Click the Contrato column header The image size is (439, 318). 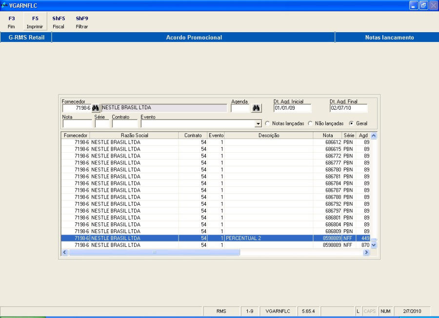[193, 136]
